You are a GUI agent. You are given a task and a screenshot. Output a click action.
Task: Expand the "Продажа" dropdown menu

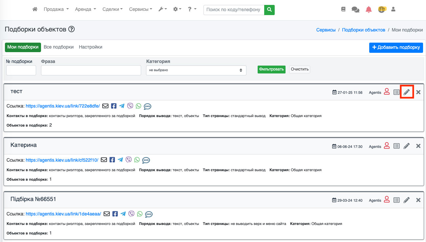click(x=56, y=10)
